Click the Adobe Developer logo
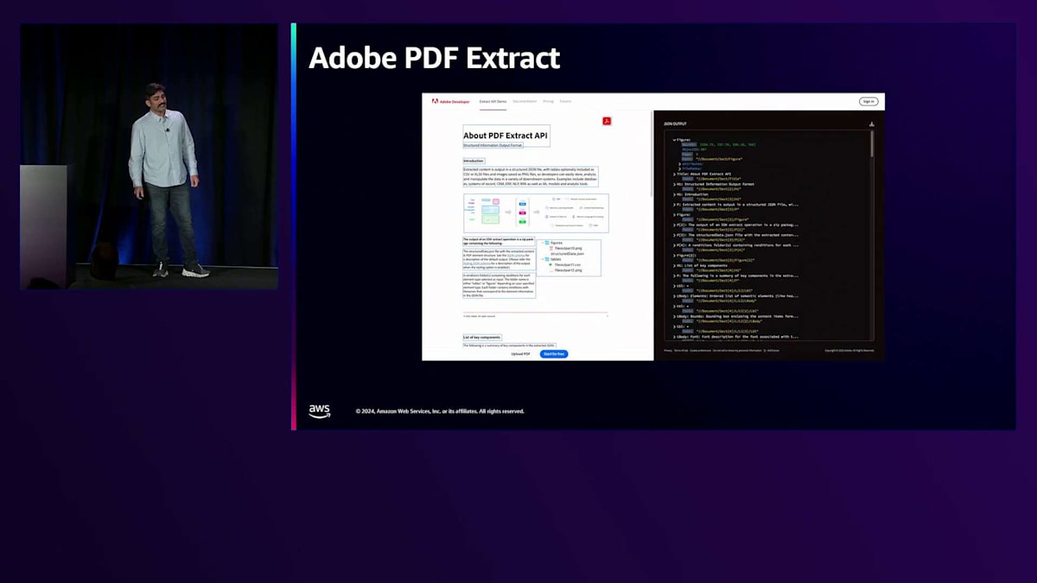Viewport: 1037px width, 583px height. [451, 101]
